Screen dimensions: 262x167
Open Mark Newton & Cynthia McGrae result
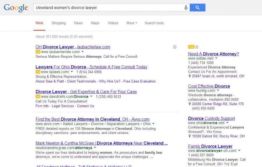[x=102, y=143]
